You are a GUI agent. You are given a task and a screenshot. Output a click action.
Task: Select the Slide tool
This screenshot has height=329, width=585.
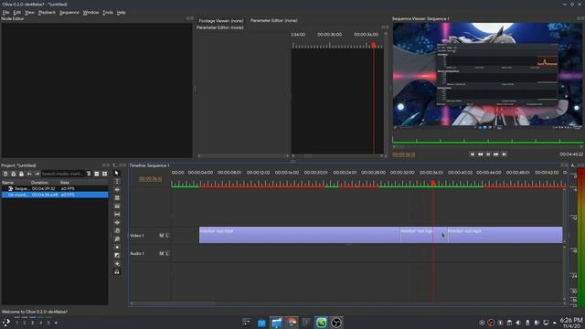(117, 222)
